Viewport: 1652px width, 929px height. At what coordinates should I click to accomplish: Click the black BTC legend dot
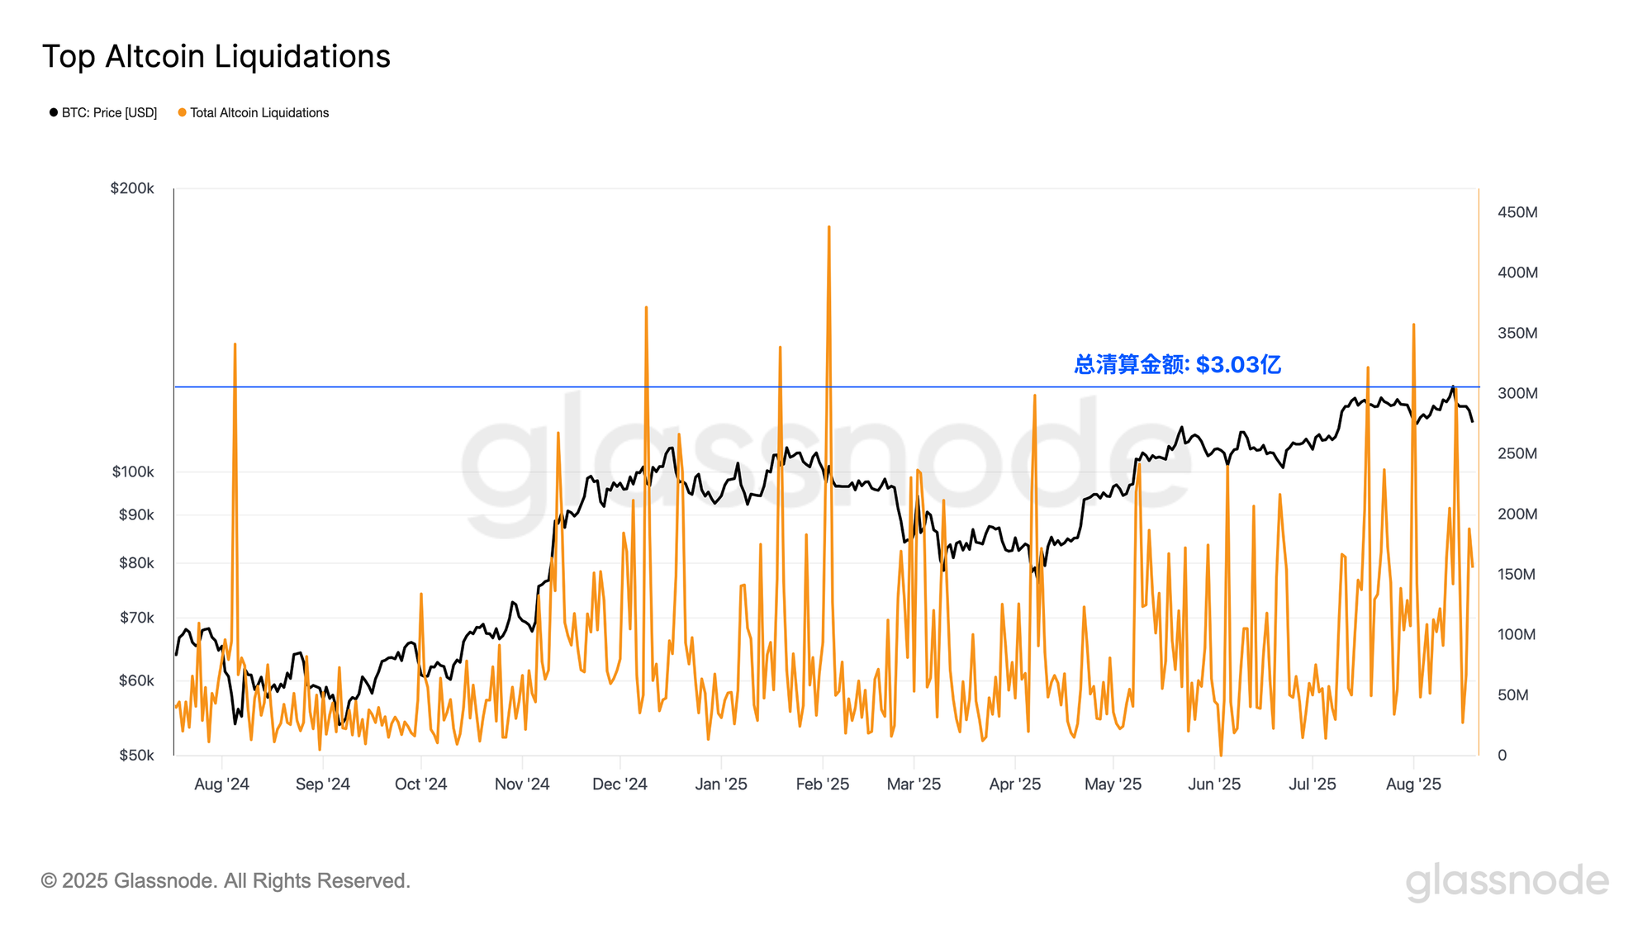54,113
